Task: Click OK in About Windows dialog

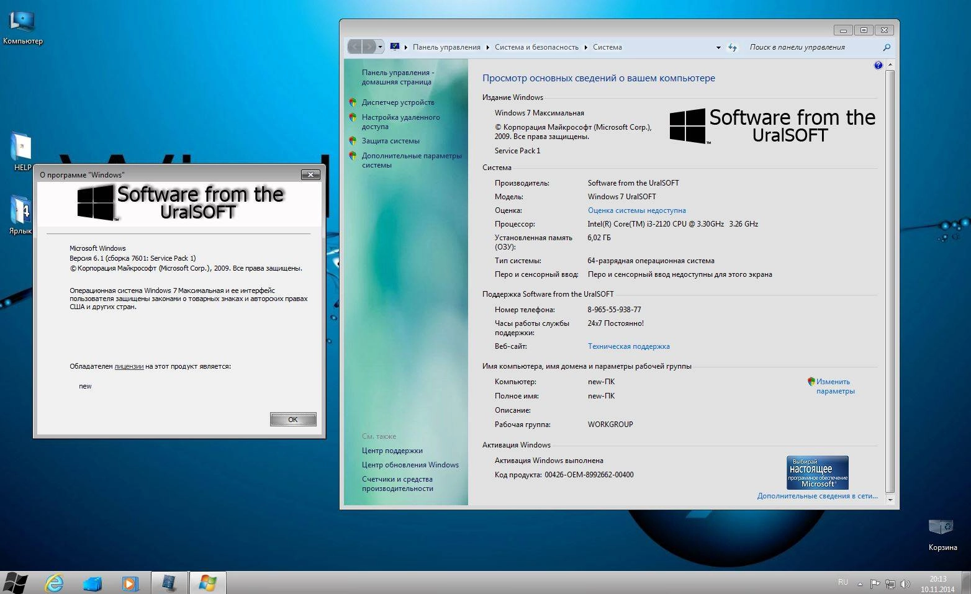Action: [x=293, y=420]
